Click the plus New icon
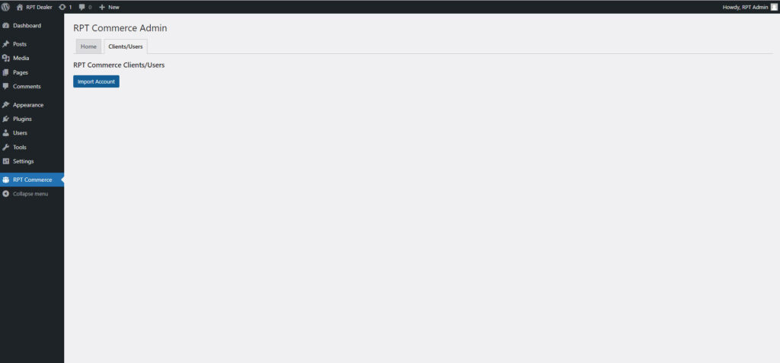The height and width of the screenshot is (363, 780). click(x=102, y=7)
